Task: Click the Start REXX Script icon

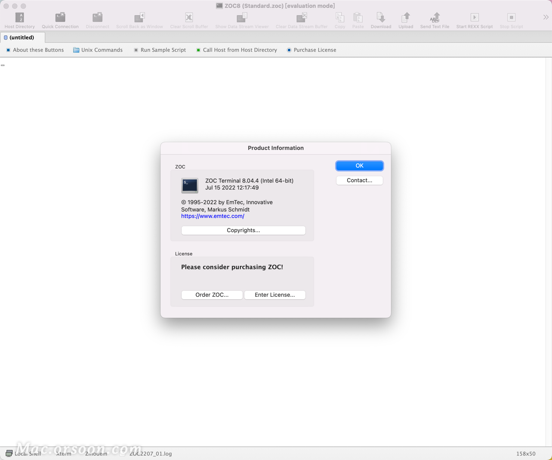Action: coord(475,17)
